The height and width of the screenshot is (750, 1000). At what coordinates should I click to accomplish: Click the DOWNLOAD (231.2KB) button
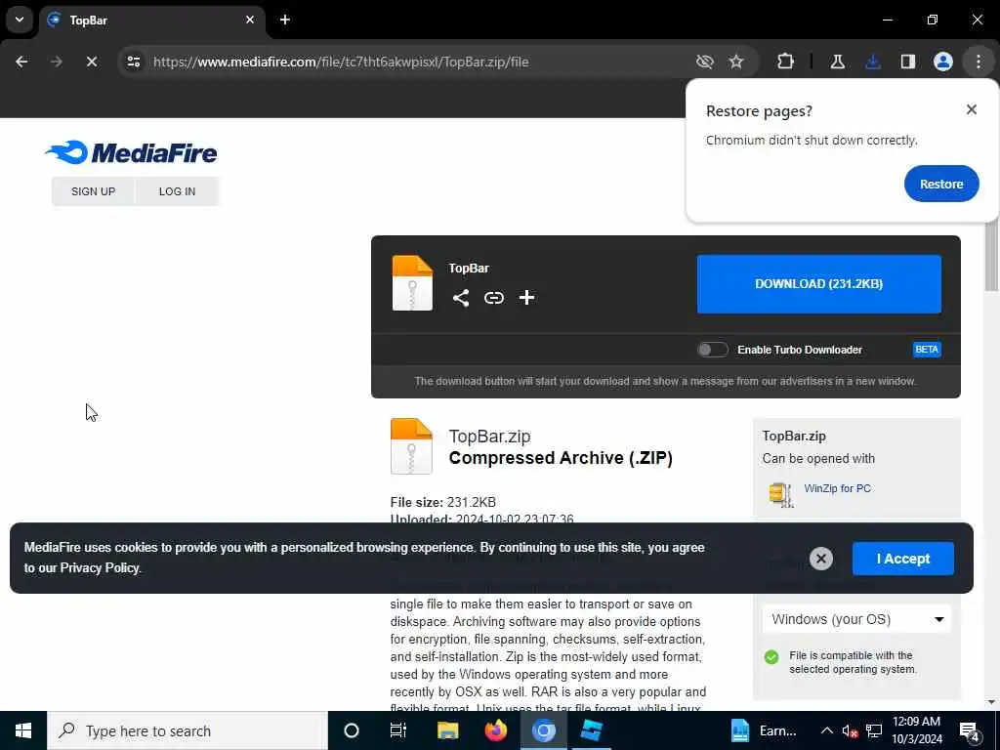pos(819,284)
